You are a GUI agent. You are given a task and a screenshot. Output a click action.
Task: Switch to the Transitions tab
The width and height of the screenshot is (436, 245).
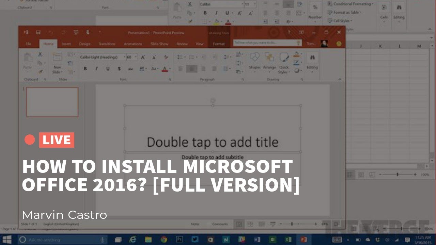coord(107,44)
